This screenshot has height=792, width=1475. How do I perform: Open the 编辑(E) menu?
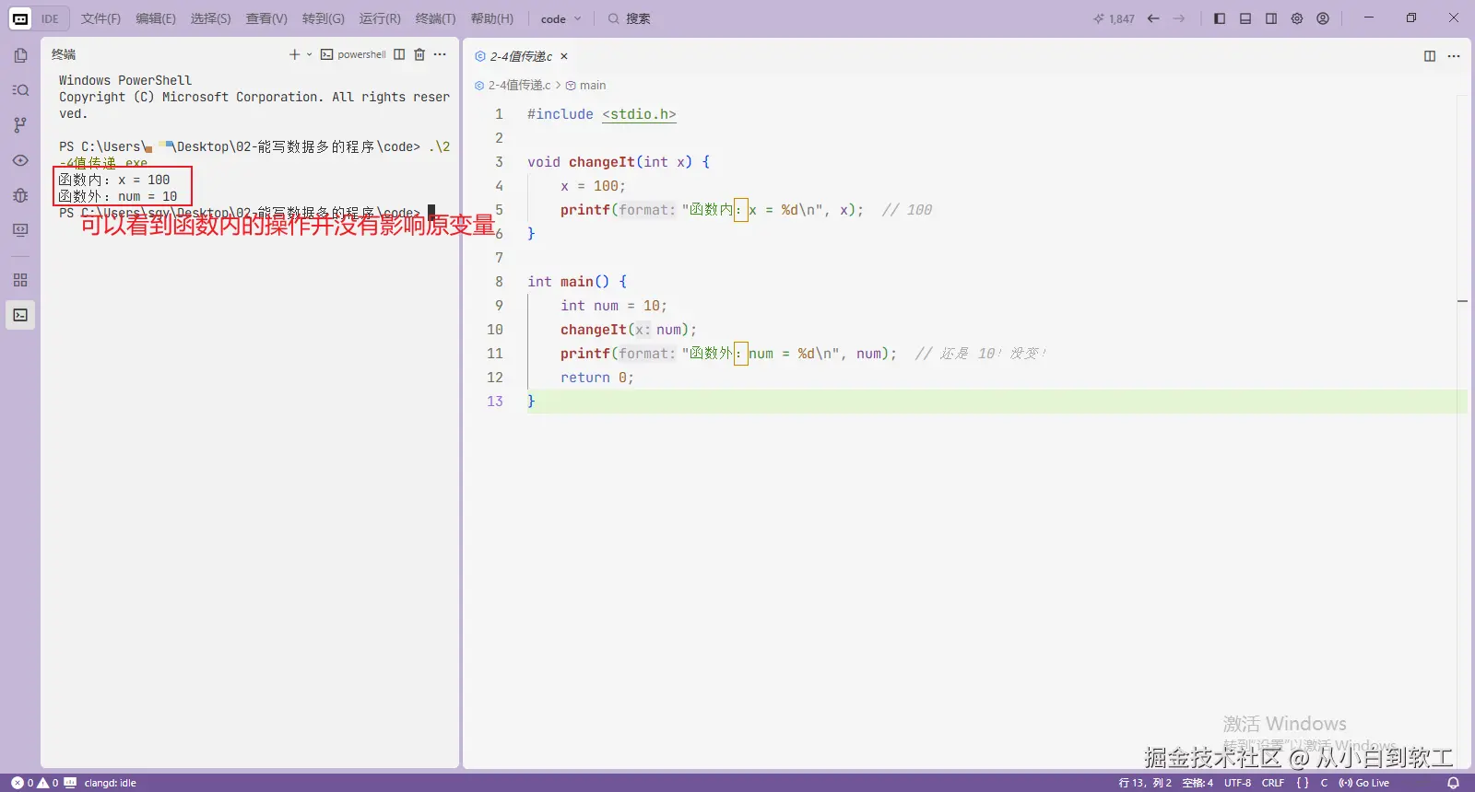(156, 18)
